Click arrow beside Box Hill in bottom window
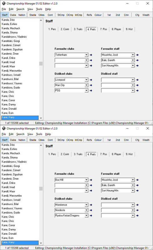153x250 pixels. click(x=91, y=180)
